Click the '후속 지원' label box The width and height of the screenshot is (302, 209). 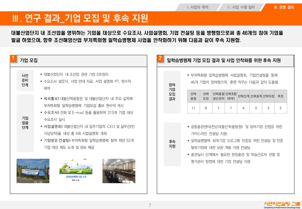(x=172, y=144)
